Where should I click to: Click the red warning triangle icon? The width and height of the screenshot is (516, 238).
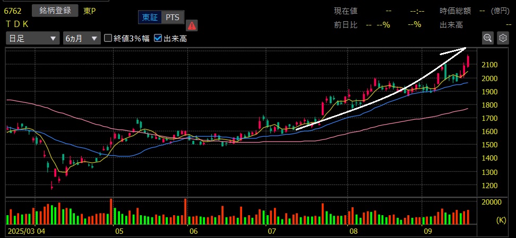[192, 25]
